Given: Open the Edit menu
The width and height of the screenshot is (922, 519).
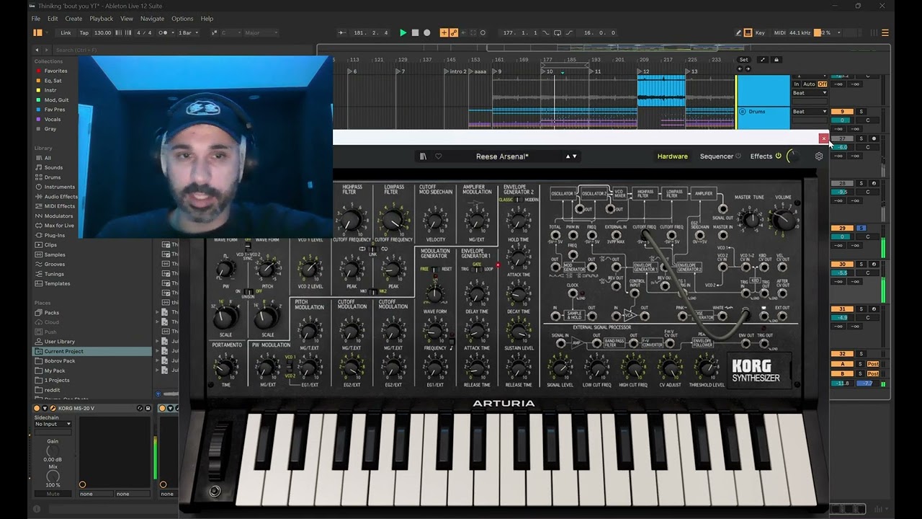Looking at the screenshot, I should pos(53,18).
